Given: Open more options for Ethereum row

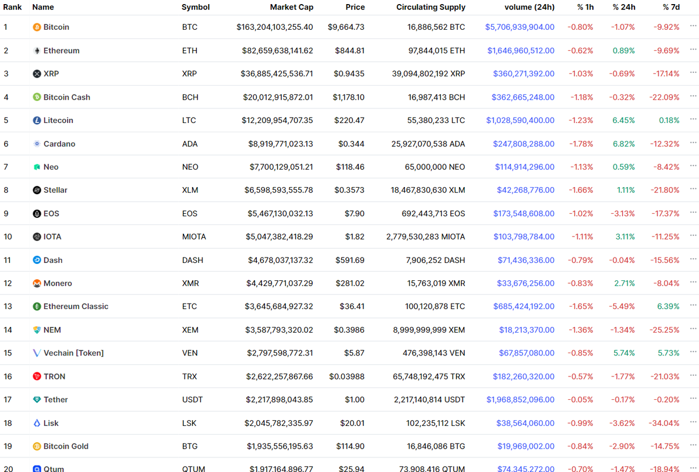Looking at the screenshot, I should click(693, 50).
